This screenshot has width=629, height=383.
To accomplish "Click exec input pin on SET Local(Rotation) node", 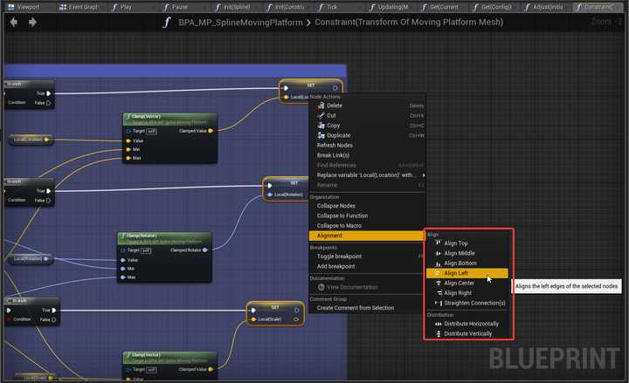I will (x=270, y=185).
